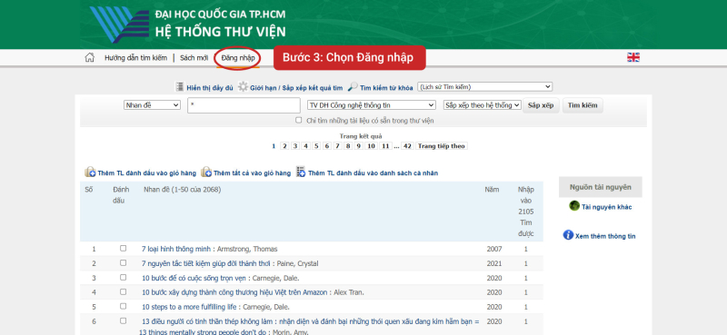The image size is (727, 335).
Task: Open title '7 loại hình thông minh'
Action: pyautogui.click(x=176, y=249)
